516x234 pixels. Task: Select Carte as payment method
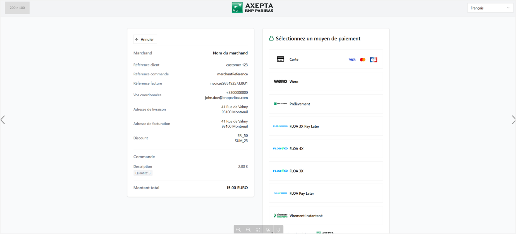326,59
